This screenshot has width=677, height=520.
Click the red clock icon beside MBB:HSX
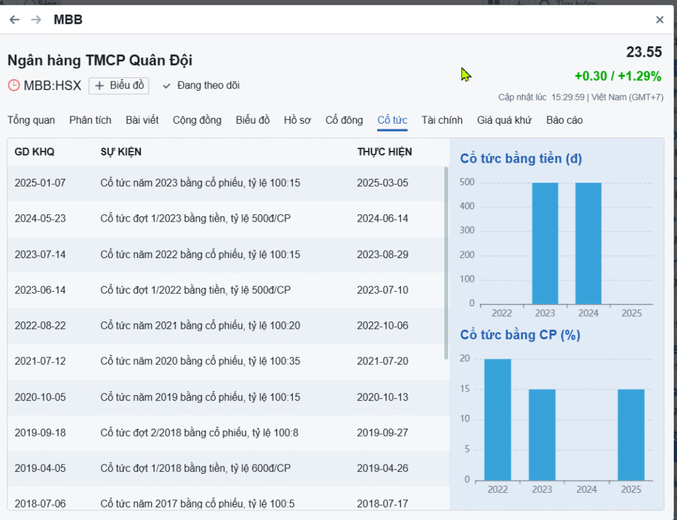[14, 85]
